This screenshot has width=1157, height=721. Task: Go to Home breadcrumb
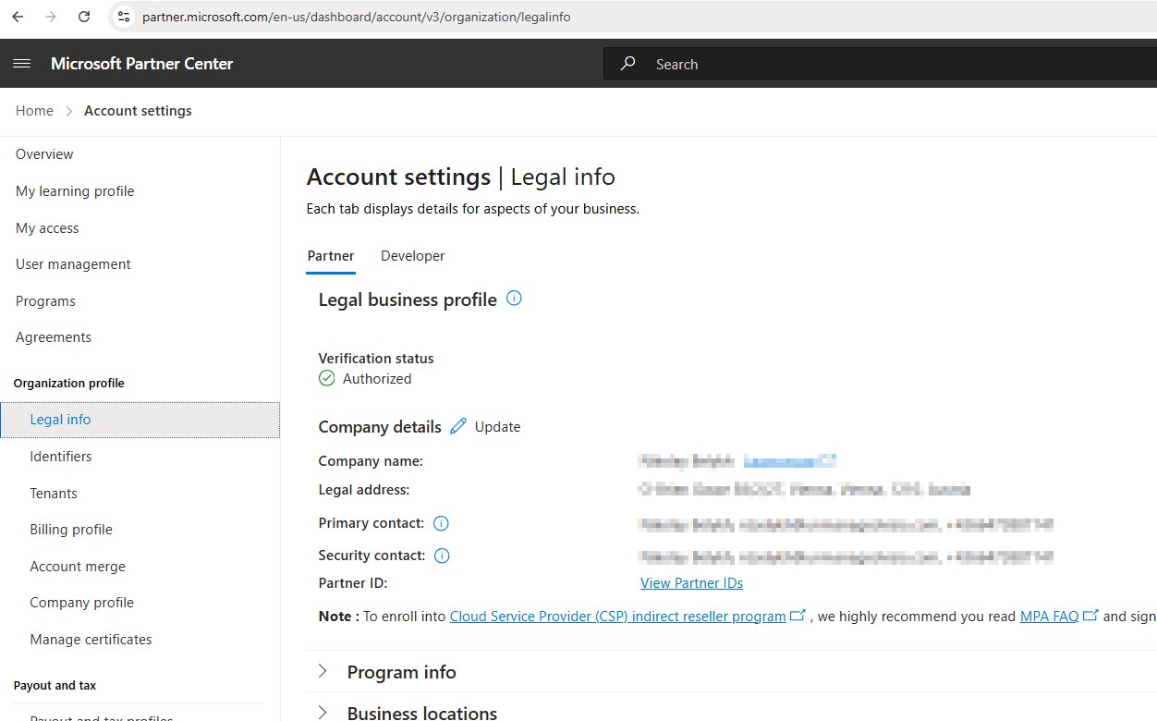click(x=34, y=111)
